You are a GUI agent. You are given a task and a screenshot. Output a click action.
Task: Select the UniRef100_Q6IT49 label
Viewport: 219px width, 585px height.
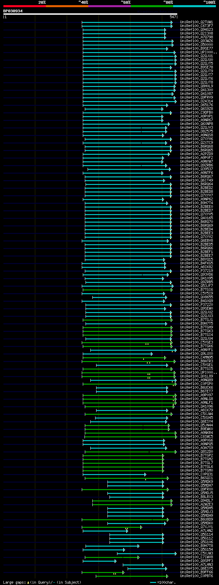pyautogui.click(x=196, y=181)
